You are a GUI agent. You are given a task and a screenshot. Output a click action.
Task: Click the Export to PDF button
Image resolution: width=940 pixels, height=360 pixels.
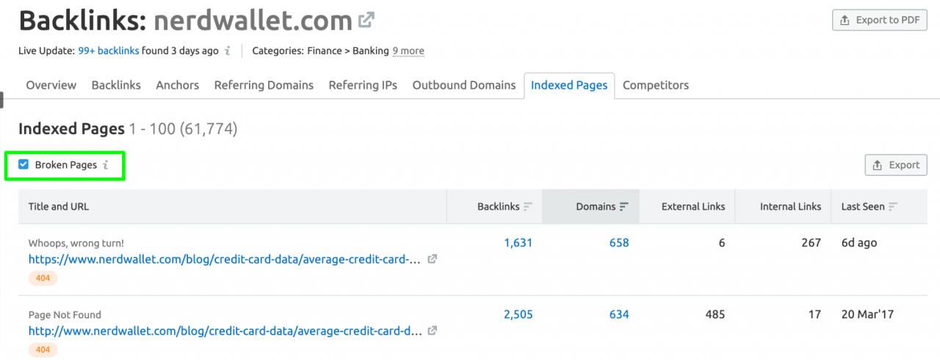point(880,20)
